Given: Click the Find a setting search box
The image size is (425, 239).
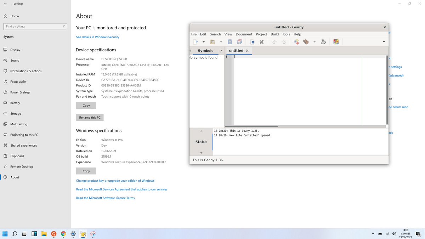Looking at the screenshot, I should click(x=35, y=27).
